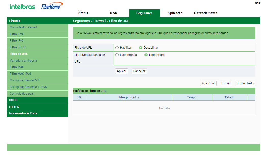
Task: Expand the HTTPS sidebar section
Action: coord(37,107)
